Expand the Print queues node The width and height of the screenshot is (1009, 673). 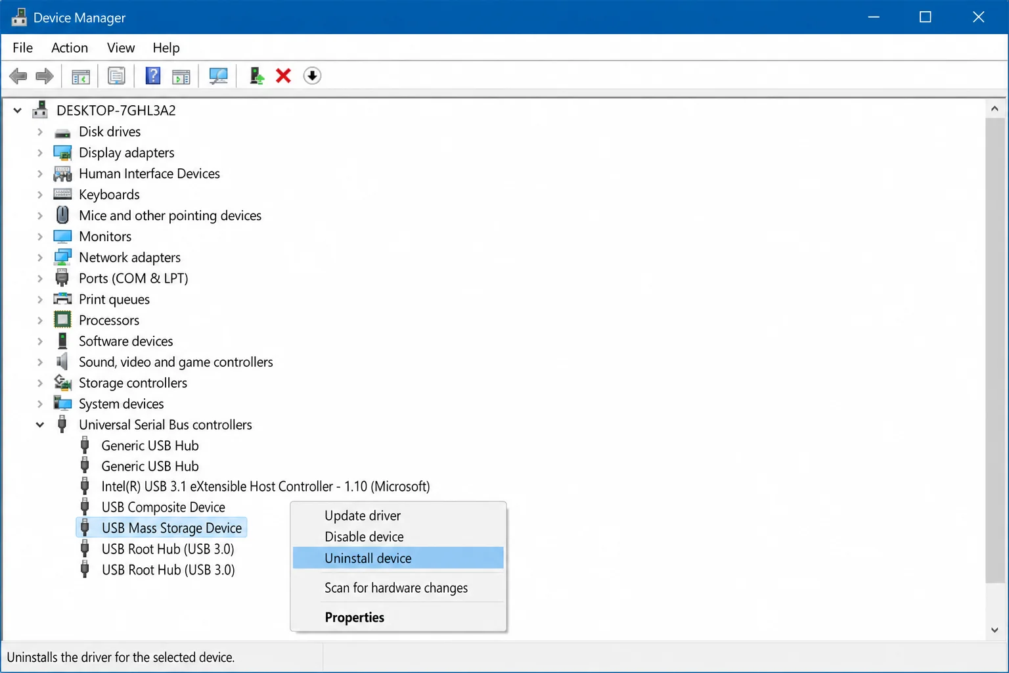(40, 300)
